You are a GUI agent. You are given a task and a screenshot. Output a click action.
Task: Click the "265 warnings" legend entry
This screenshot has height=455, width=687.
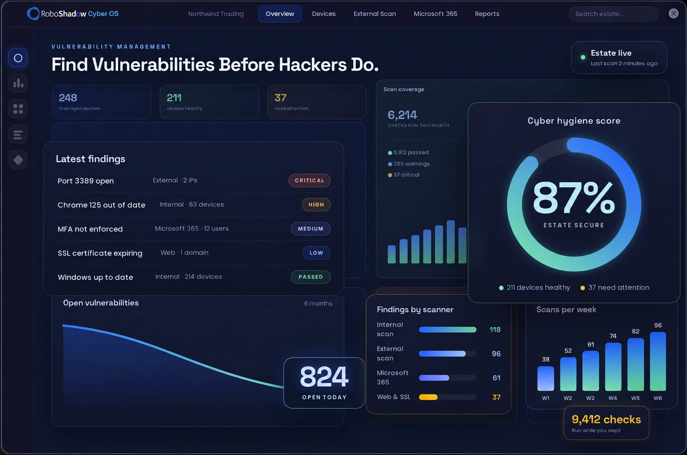(x=409, y=164)
